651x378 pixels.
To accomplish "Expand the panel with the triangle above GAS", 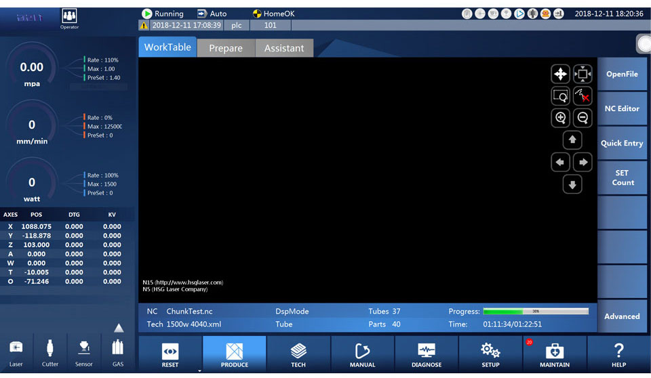I will [119, 328].
